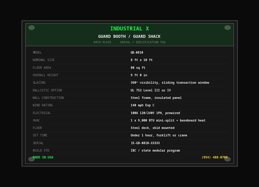
Task: Click the HVAC label
Action: (36, 120)
